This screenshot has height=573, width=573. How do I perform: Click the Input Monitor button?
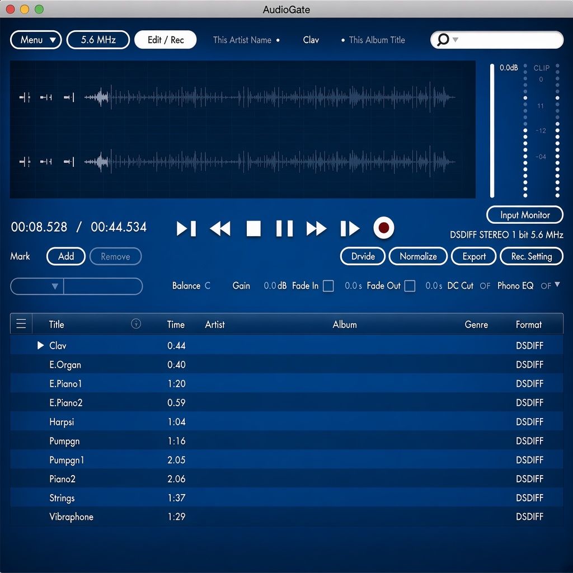point(525,215)
